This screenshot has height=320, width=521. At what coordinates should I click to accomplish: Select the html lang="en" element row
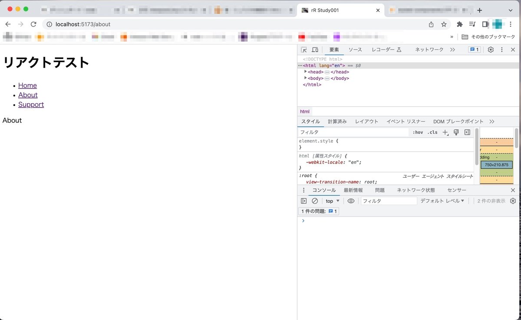coord(408,66)
